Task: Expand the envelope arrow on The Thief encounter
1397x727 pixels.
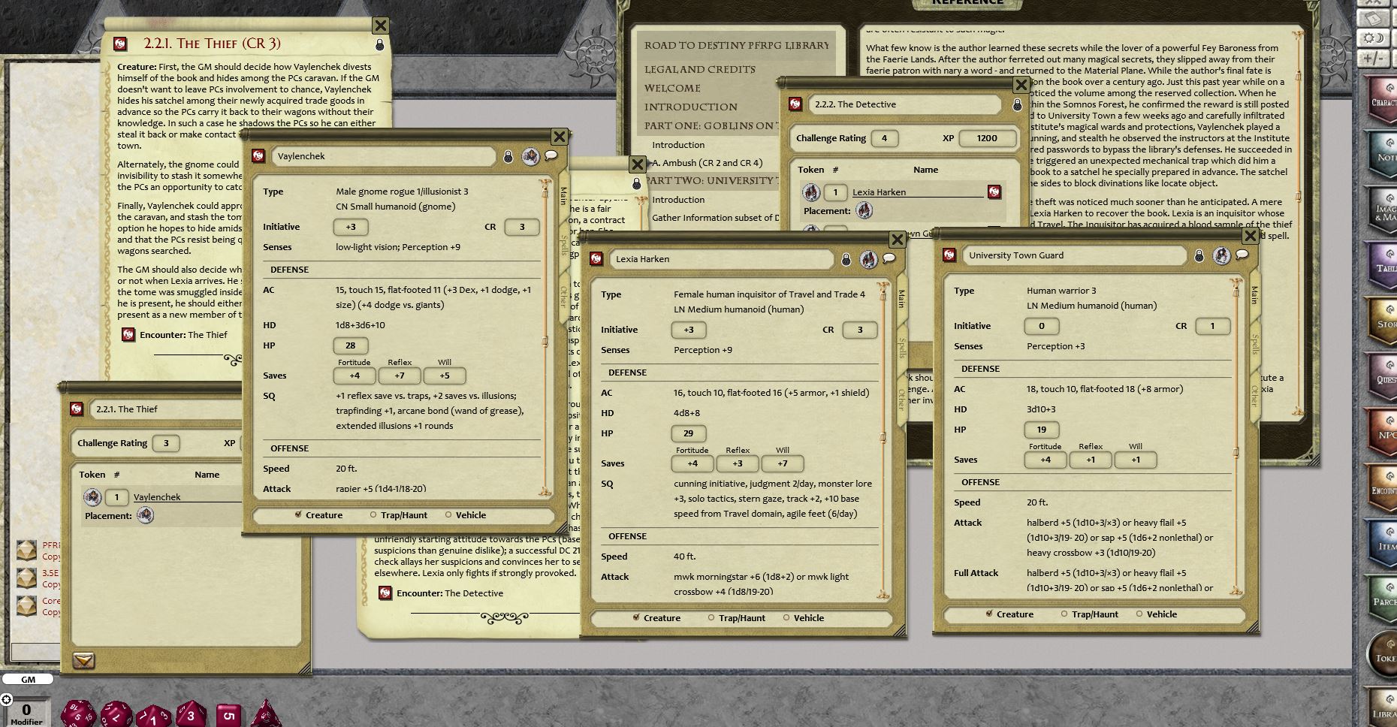Action: [x=85, y=662]
